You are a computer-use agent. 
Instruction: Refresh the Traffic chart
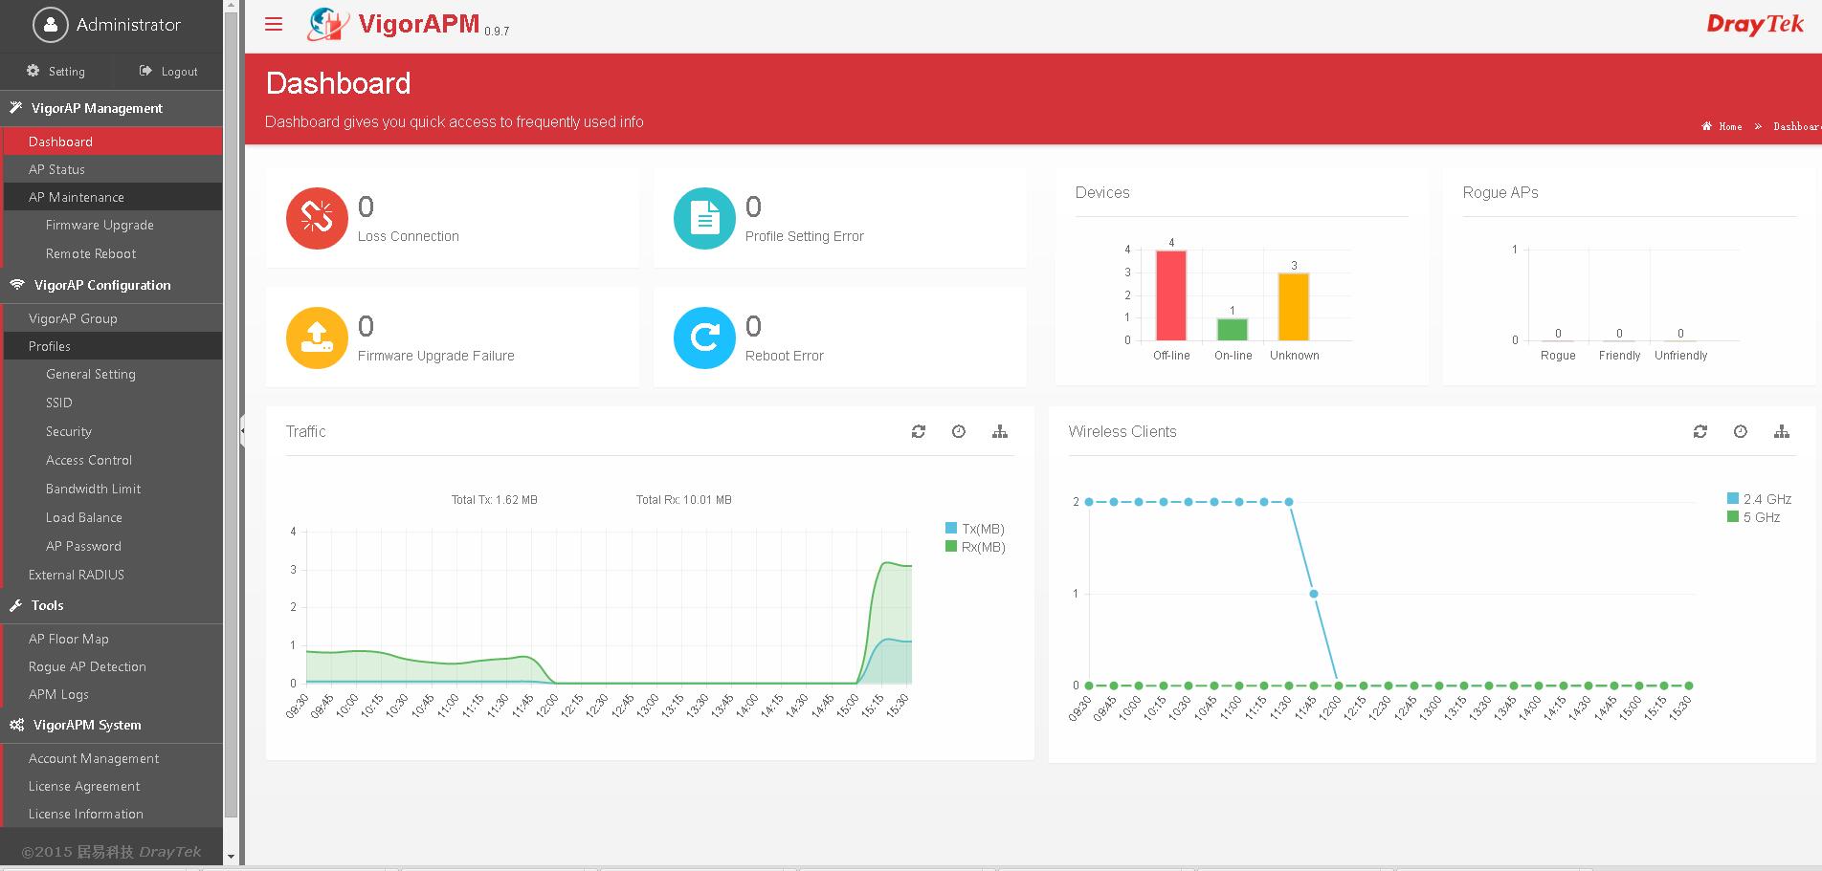(x=919, y=432)
